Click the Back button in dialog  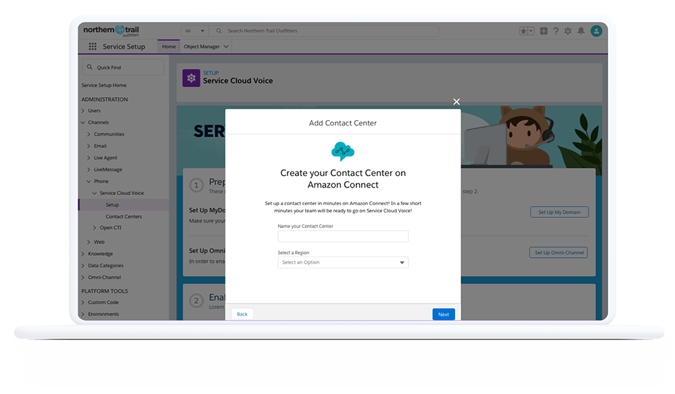pos(242,314)
